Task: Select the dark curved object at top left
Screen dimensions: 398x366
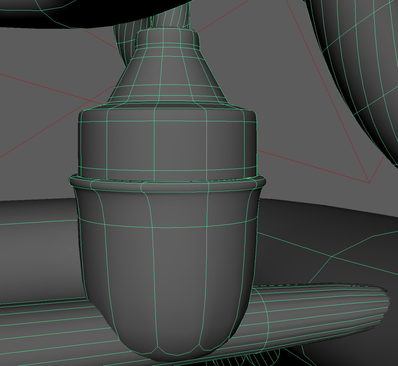Action: point(58,12)
